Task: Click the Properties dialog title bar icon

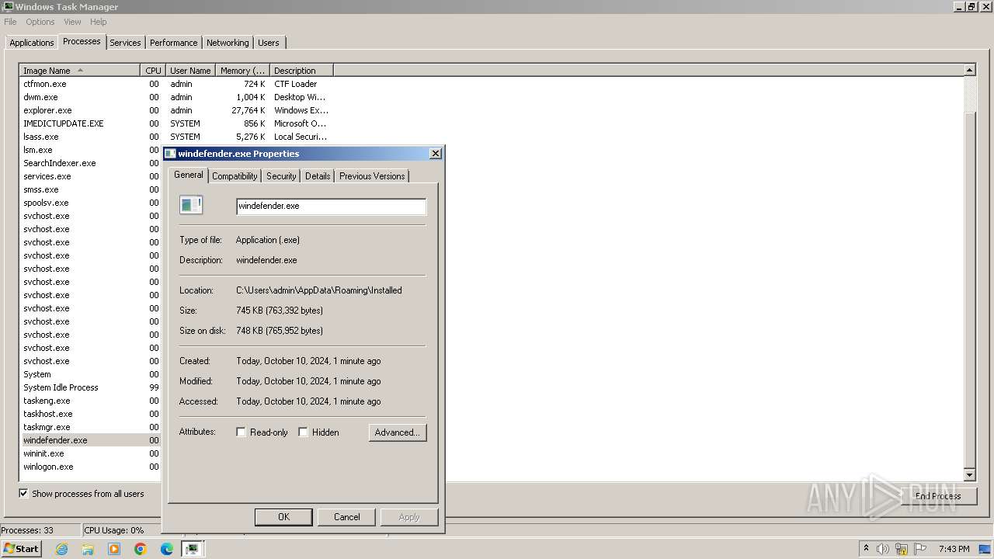Action: pyautogui.click(x=171, y=154)
